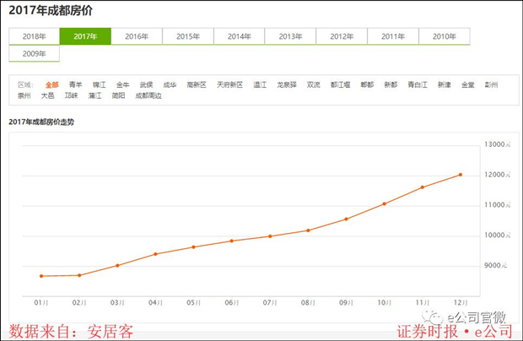Switch to the 2009年 tab
The height and width of the screenshot is (341, 523).
(34, 54)
